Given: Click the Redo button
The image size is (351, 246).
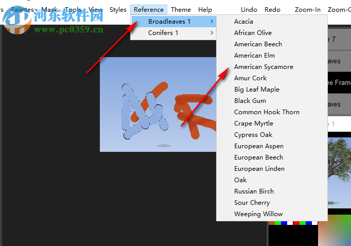Looking at the screenshot, I should [272, 10].
